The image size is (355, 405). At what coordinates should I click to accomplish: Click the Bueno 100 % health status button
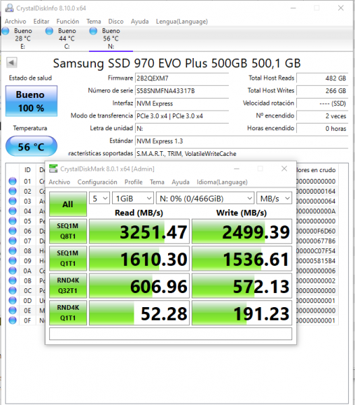pyautogui.click(x=31, y=101)
